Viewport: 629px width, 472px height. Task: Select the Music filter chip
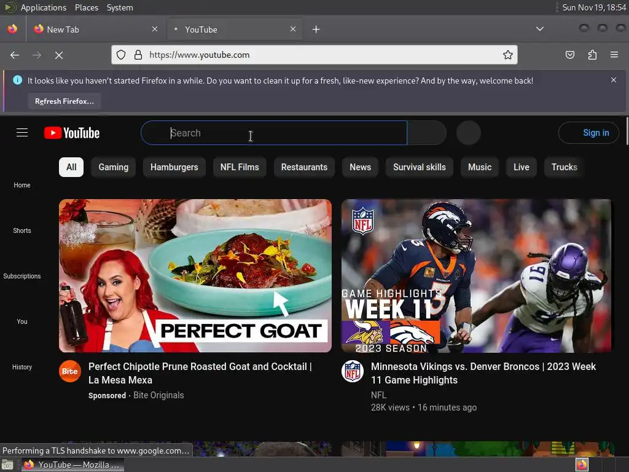pyautogui.click(x=480, y=167)
